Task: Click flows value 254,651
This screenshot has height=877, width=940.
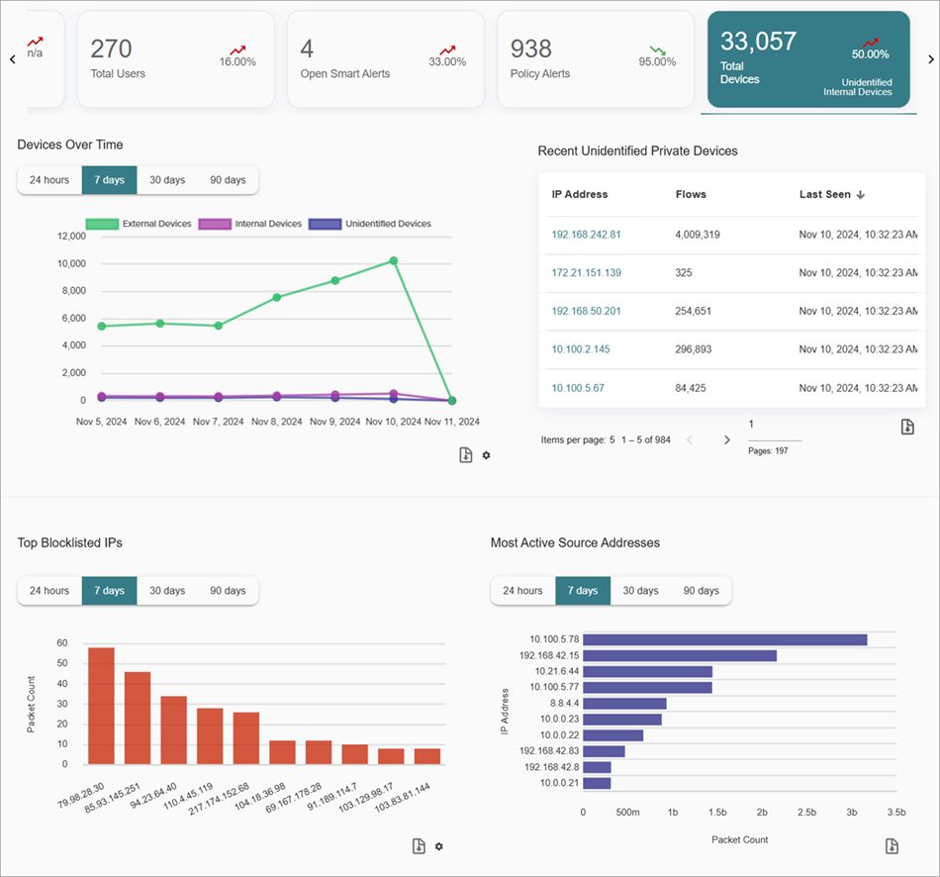Action: 693,311
